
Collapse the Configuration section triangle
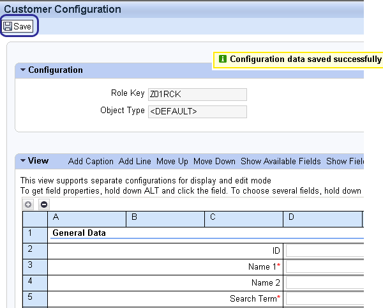coord(23,70)
